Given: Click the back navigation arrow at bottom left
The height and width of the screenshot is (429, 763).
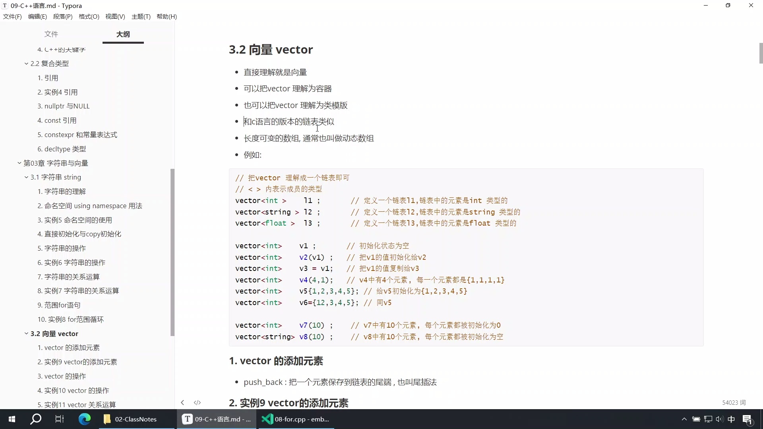Looking at the screenshot, I should [x=182, y=402].
